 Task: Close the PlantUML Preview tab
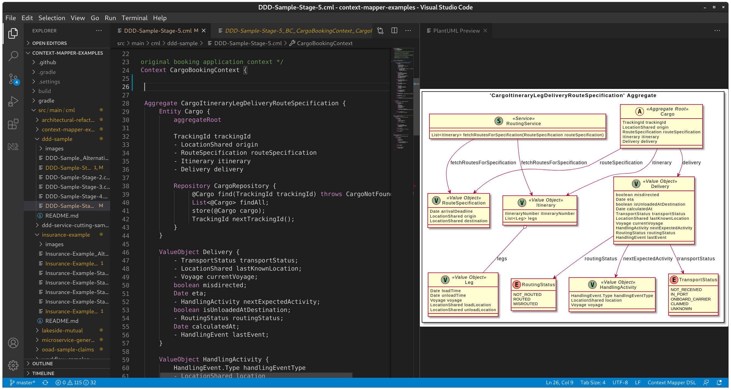click(485, 31)
